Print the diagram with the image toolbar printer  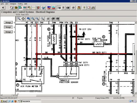(48, 19)
